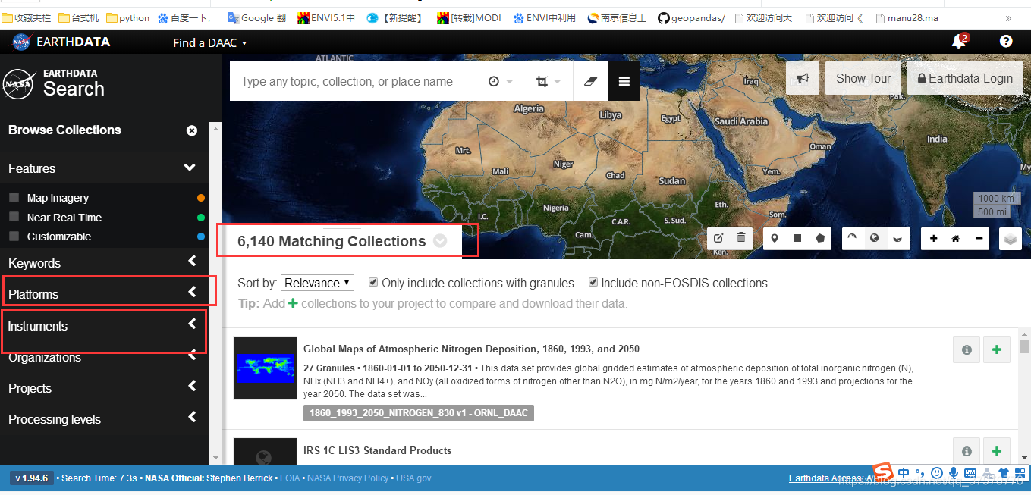Select the polygon spatial tool
This screenshot has width=1031, height=495.
[x=820, y=238]
